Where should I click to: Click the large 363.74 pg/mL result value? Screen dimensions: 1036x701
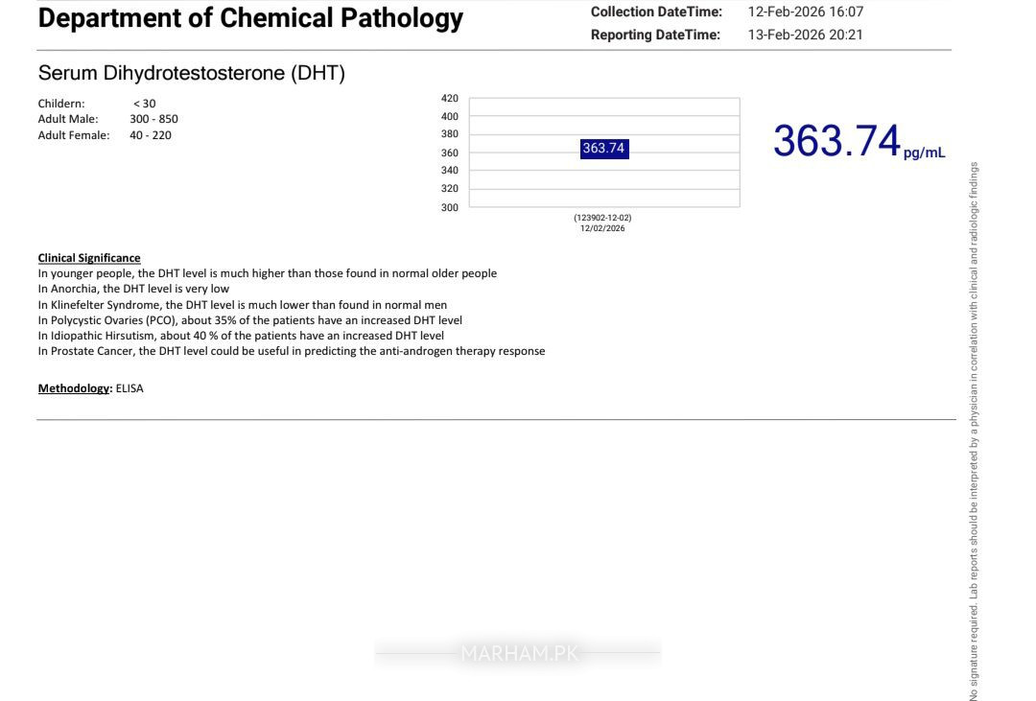859,141
